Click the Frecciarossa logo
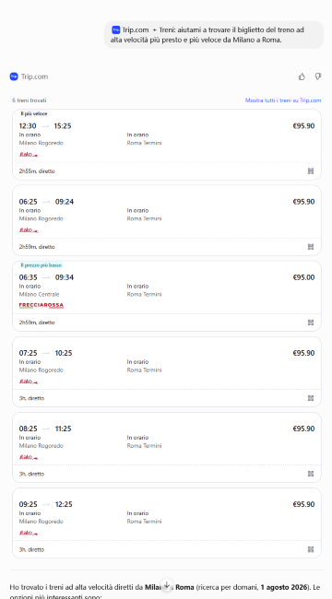The height and width of the screenshot is (599, 332). (x=41, y=305)
